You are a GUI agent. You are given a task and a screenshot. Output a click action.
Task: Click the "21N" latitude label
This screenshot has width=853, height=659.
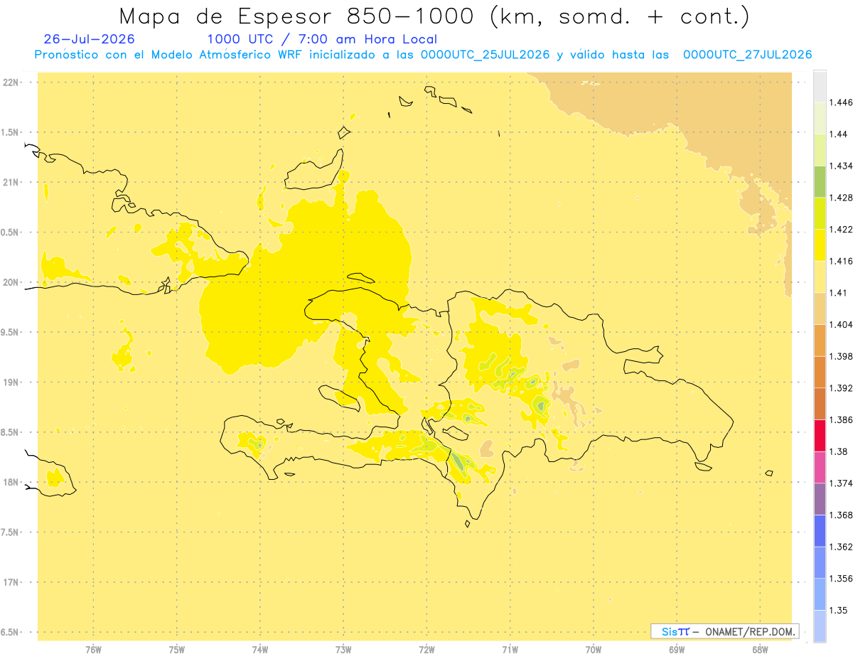(11, 182)
